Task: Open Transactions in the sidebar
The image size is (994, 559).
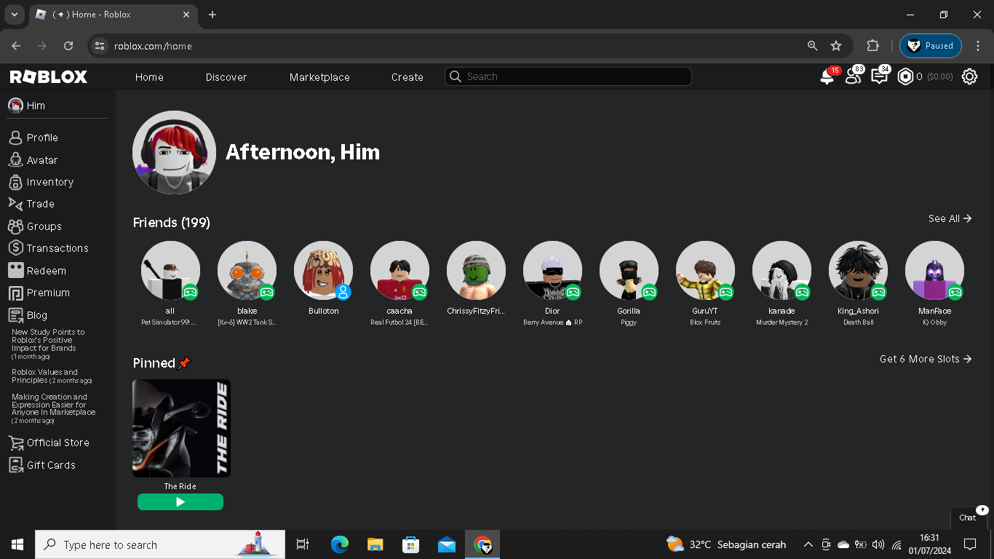Action: 48,248
